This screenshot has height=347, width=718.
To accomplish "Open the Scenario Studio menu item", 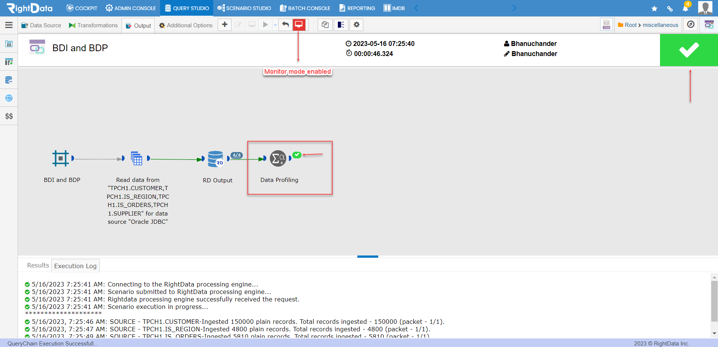I will coord(244,8).
